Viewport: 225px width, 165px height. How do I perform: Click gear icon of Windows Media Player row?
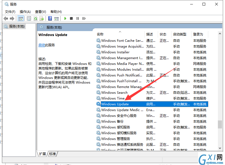click(98, 64)
